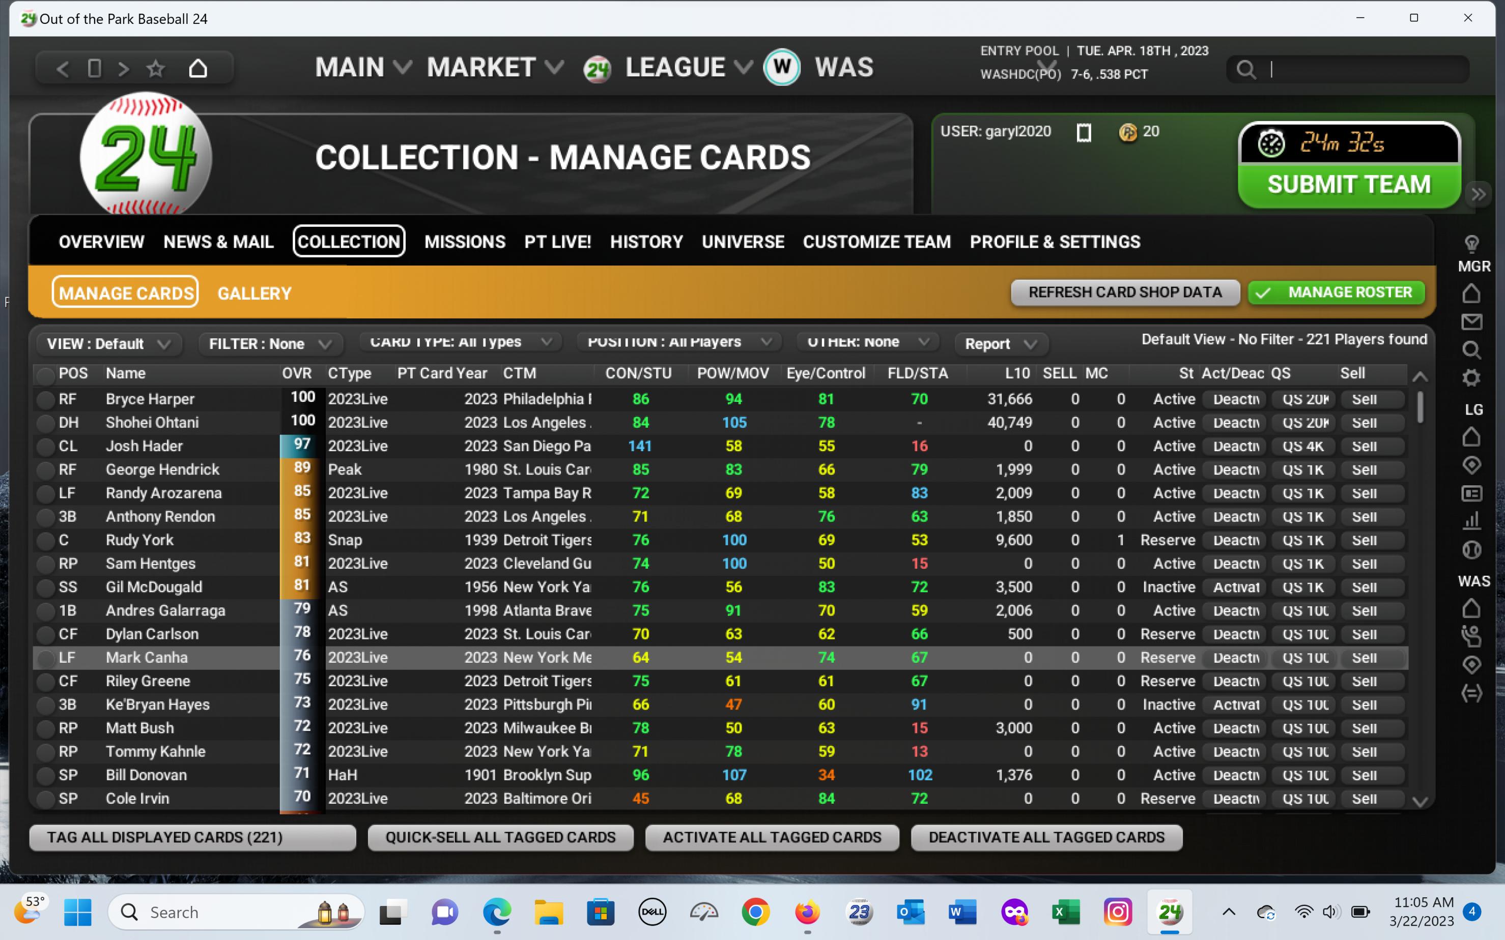Viewport: 1505px width, 940px height.
Task: Click the SUBMIT TEAM button
Action: pyautogui.click(x=1349, y=185)
